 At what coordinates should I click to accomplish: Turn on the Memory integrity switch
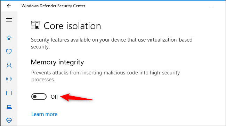(x=39, y=97)
